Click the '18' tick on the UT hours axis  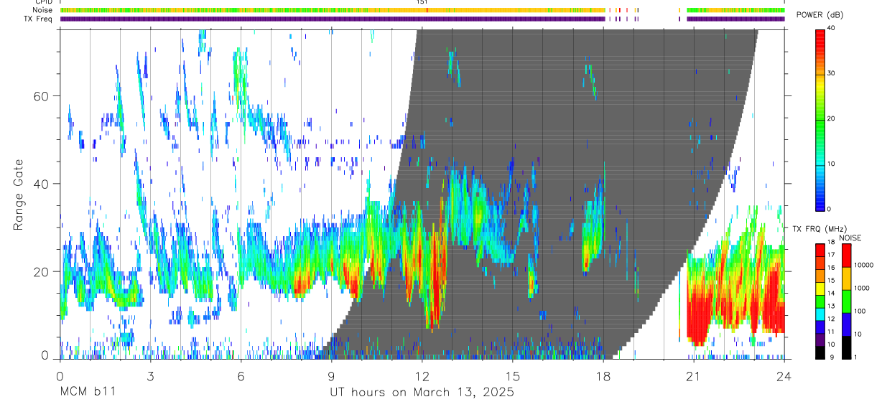[603, 375]
